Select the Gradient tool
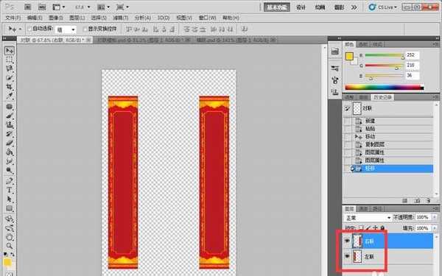 point(10,152)
